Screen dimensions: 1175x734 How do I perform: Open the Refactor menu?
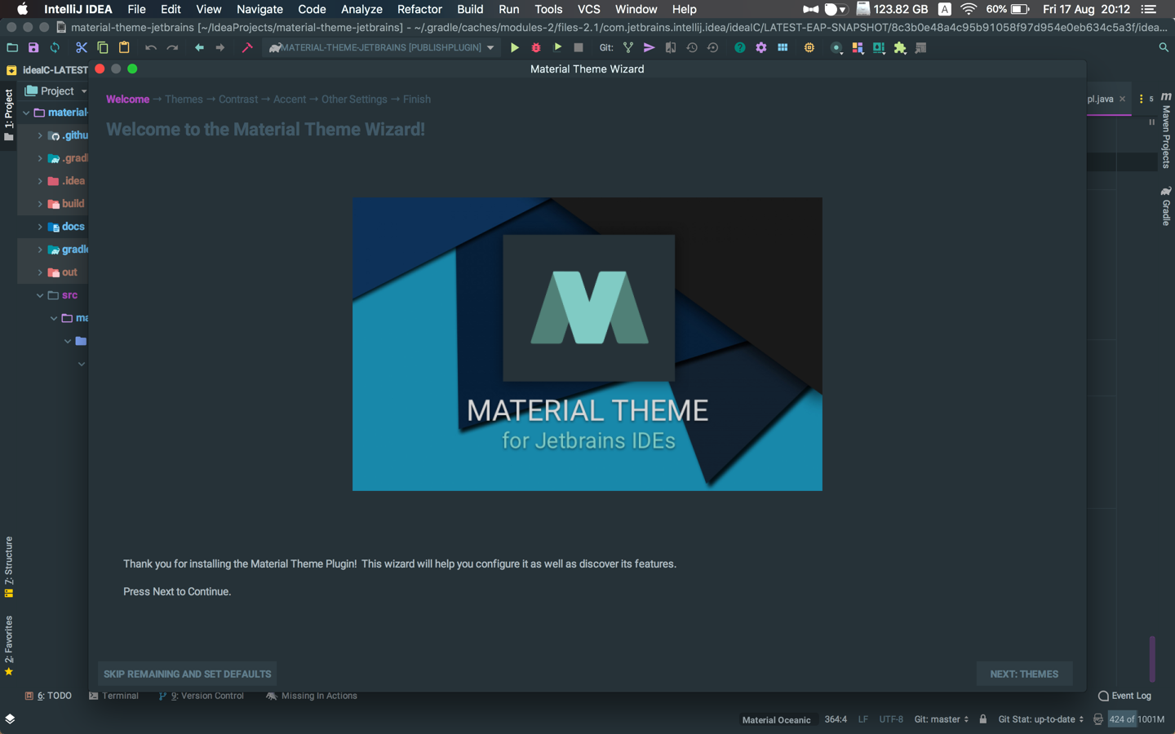(x=419, y=9)
